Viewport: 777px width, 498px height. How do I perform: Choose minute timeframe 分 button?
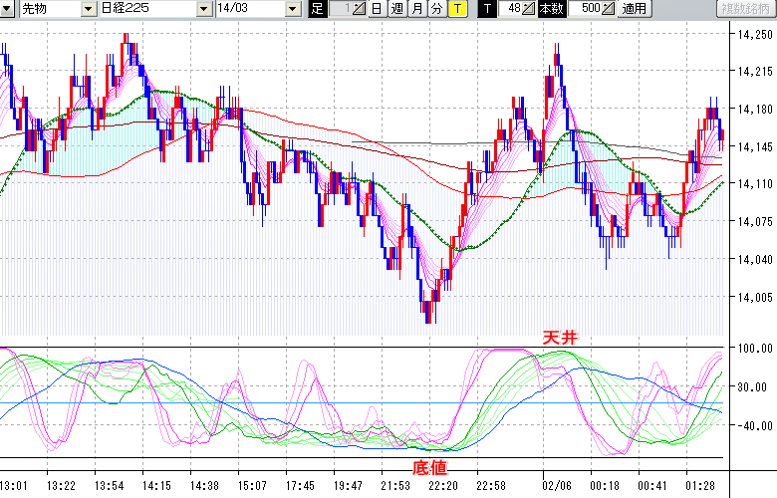tap(436, 9)
